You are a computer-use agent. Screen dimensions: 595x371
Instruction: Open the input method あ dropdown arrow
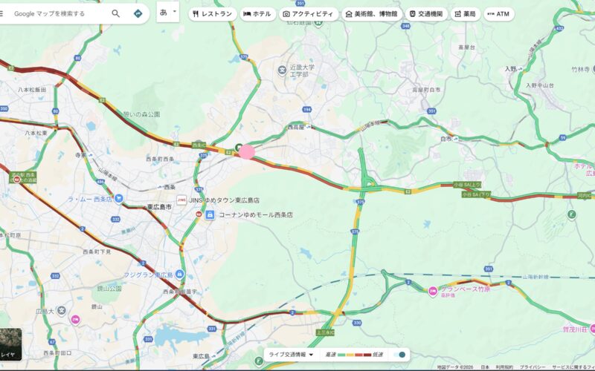pos(175,12)
